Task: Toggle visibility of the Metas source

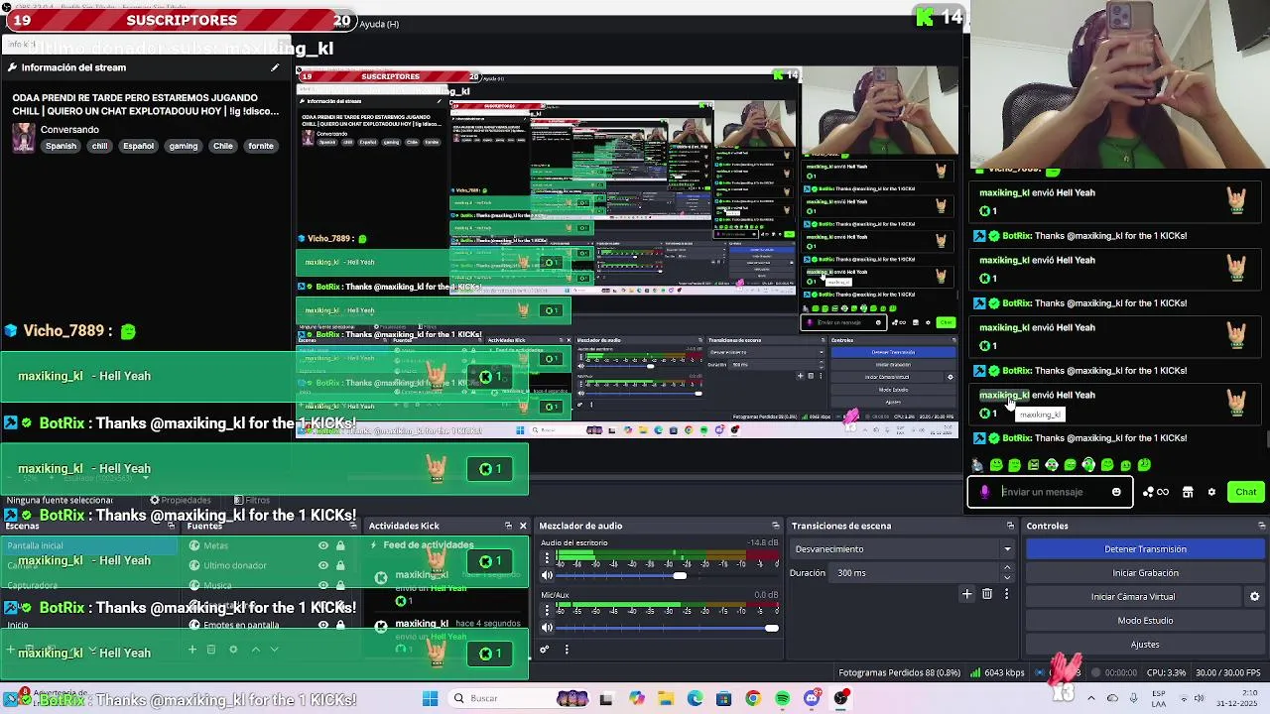Action: point(323,545)
